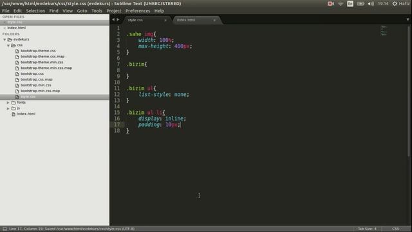Open the View menu
This screenshot has width=412, height=232.
(x=68, y=11)
